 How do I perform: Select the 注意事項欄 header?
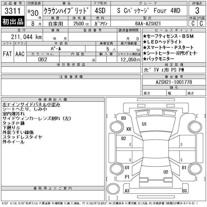(x=71, y=77)
